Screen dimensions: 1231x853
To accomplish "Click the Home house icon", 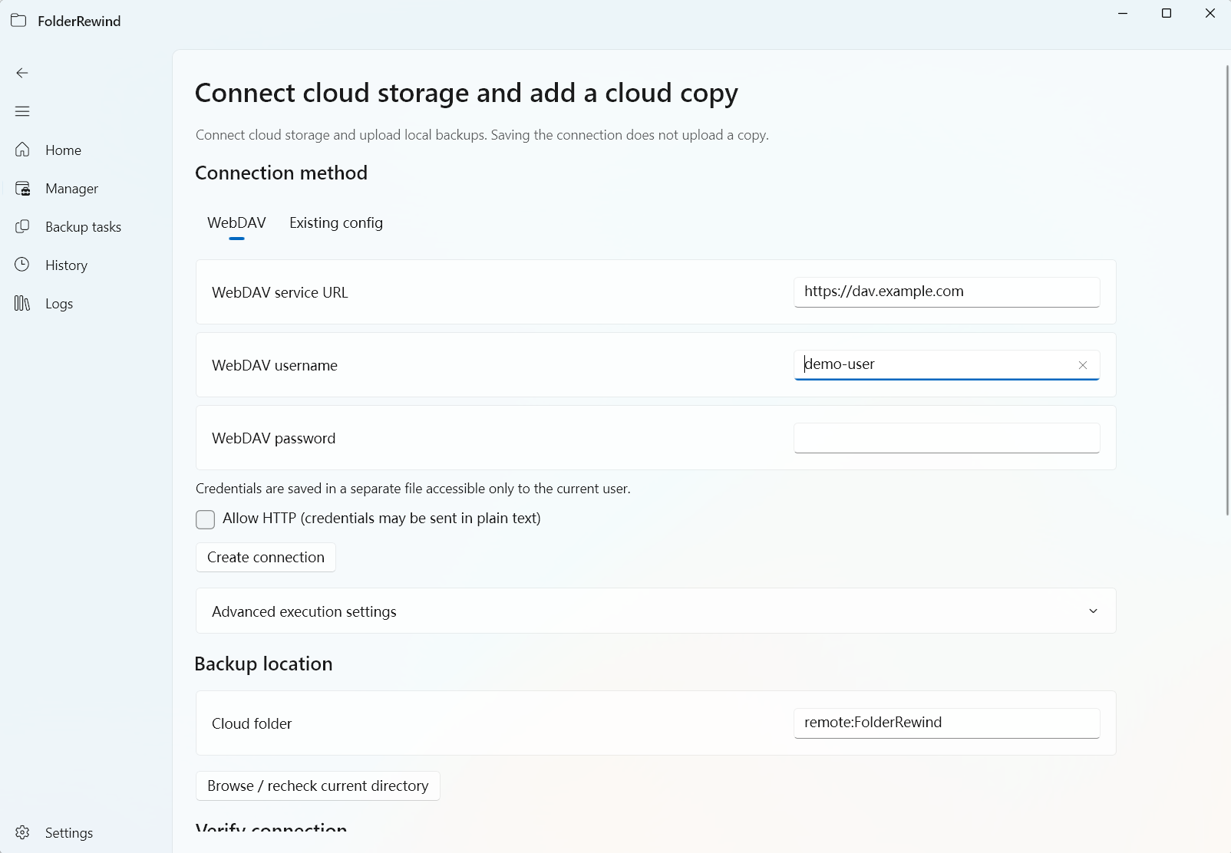I will 22,150.
